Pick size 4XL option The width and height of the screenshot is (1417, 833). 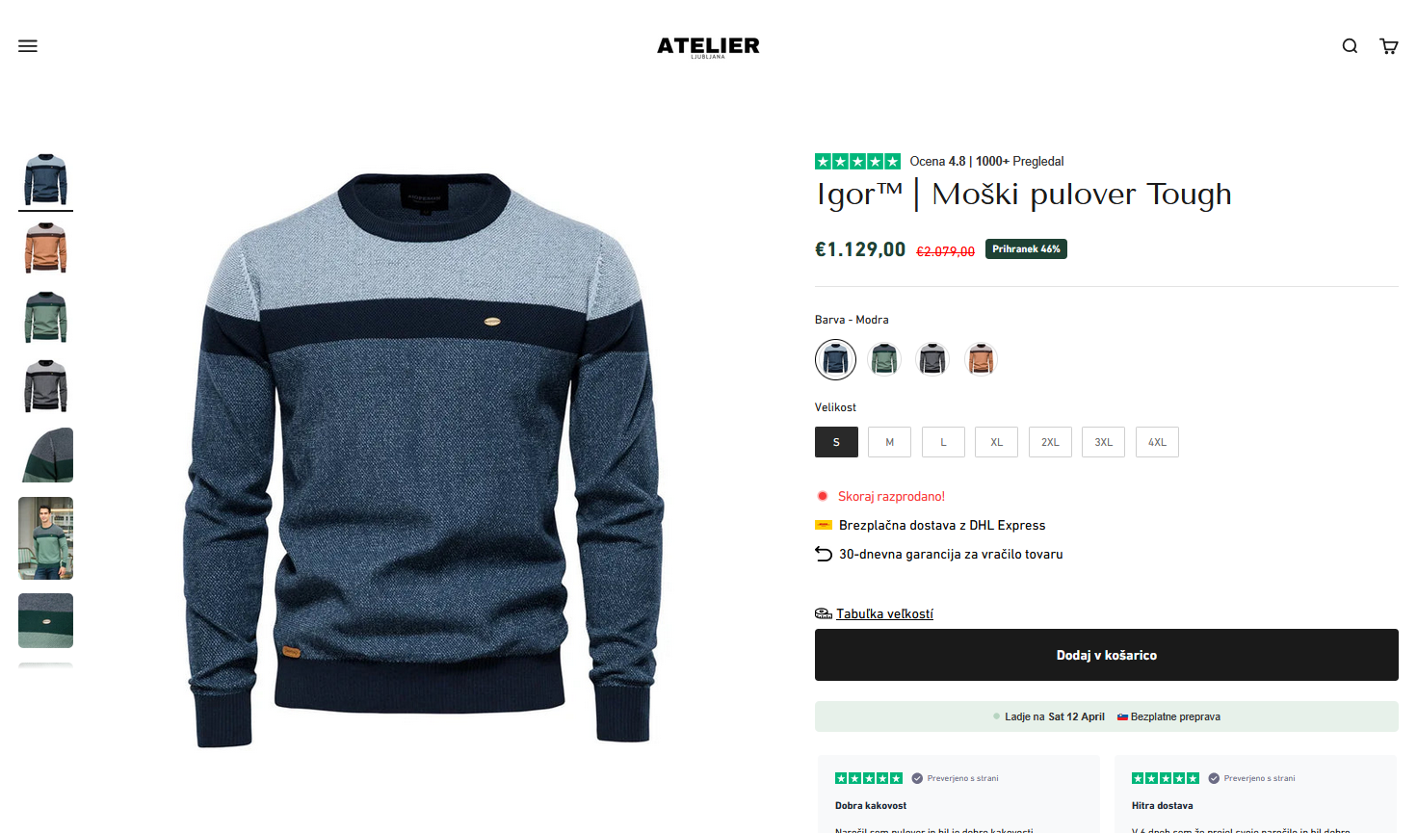(1157, 442)
